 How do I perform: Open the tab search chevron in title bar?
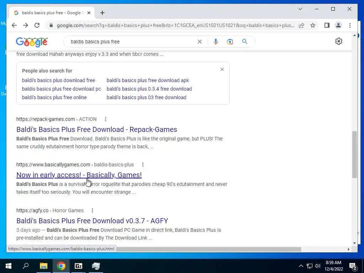point(300,9)
